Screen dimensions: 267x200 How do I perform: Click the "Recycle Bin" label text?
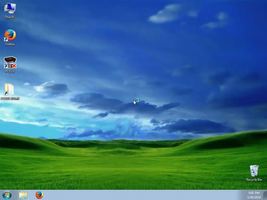point(254,180)
